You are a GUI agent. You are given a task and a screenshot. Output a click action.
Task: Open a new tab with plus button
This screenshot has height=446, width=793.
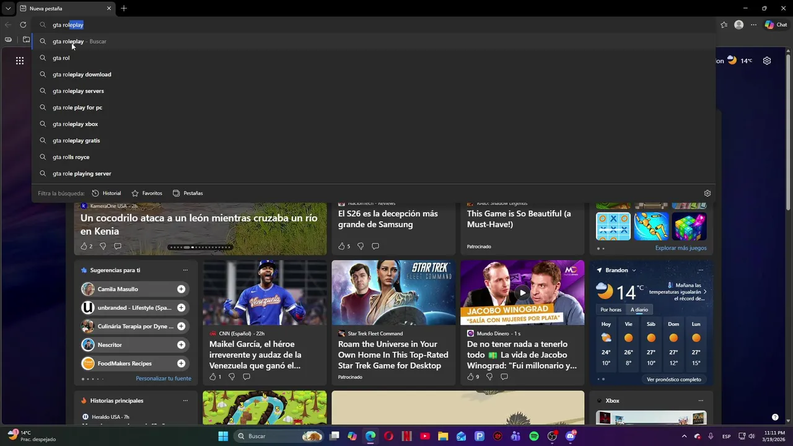click(x=124, y=9)
